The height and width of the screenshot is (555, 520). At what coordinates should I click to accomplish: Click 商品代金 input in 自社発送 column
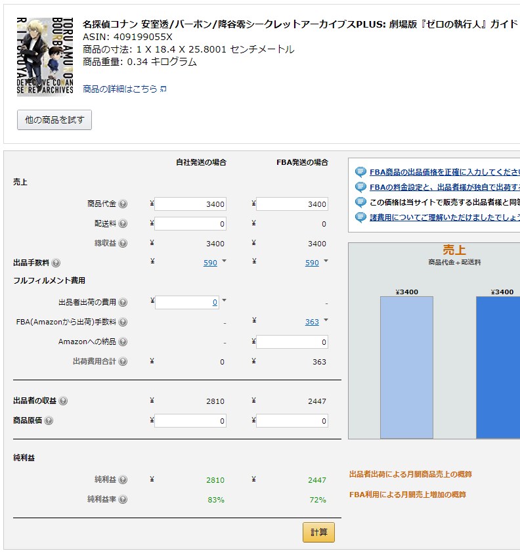(x=190, y=204)
